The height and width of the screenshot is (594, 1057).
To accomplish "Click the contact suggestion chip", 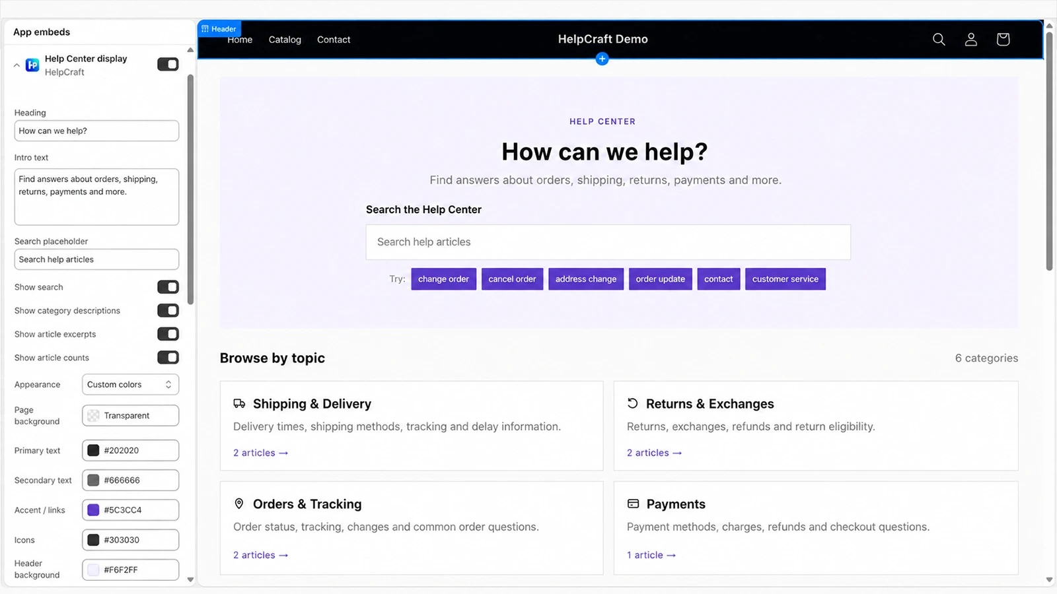I will pos(718,279).
